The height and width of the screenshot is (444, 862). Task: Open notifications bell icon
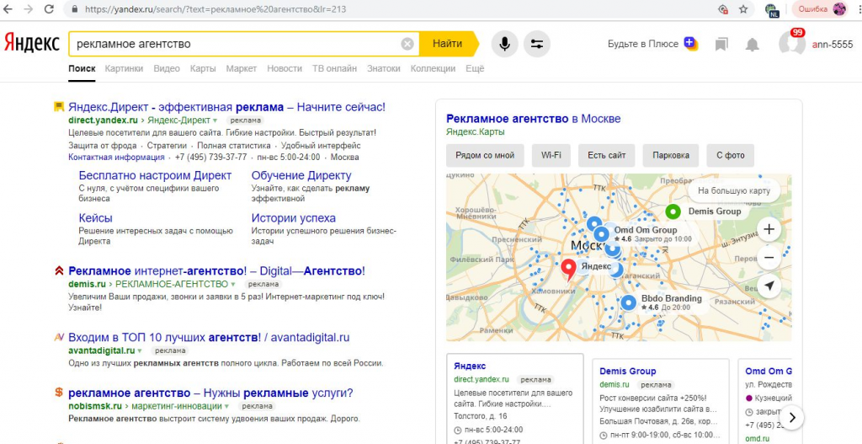pyautogui.click(x=752, y=45)
